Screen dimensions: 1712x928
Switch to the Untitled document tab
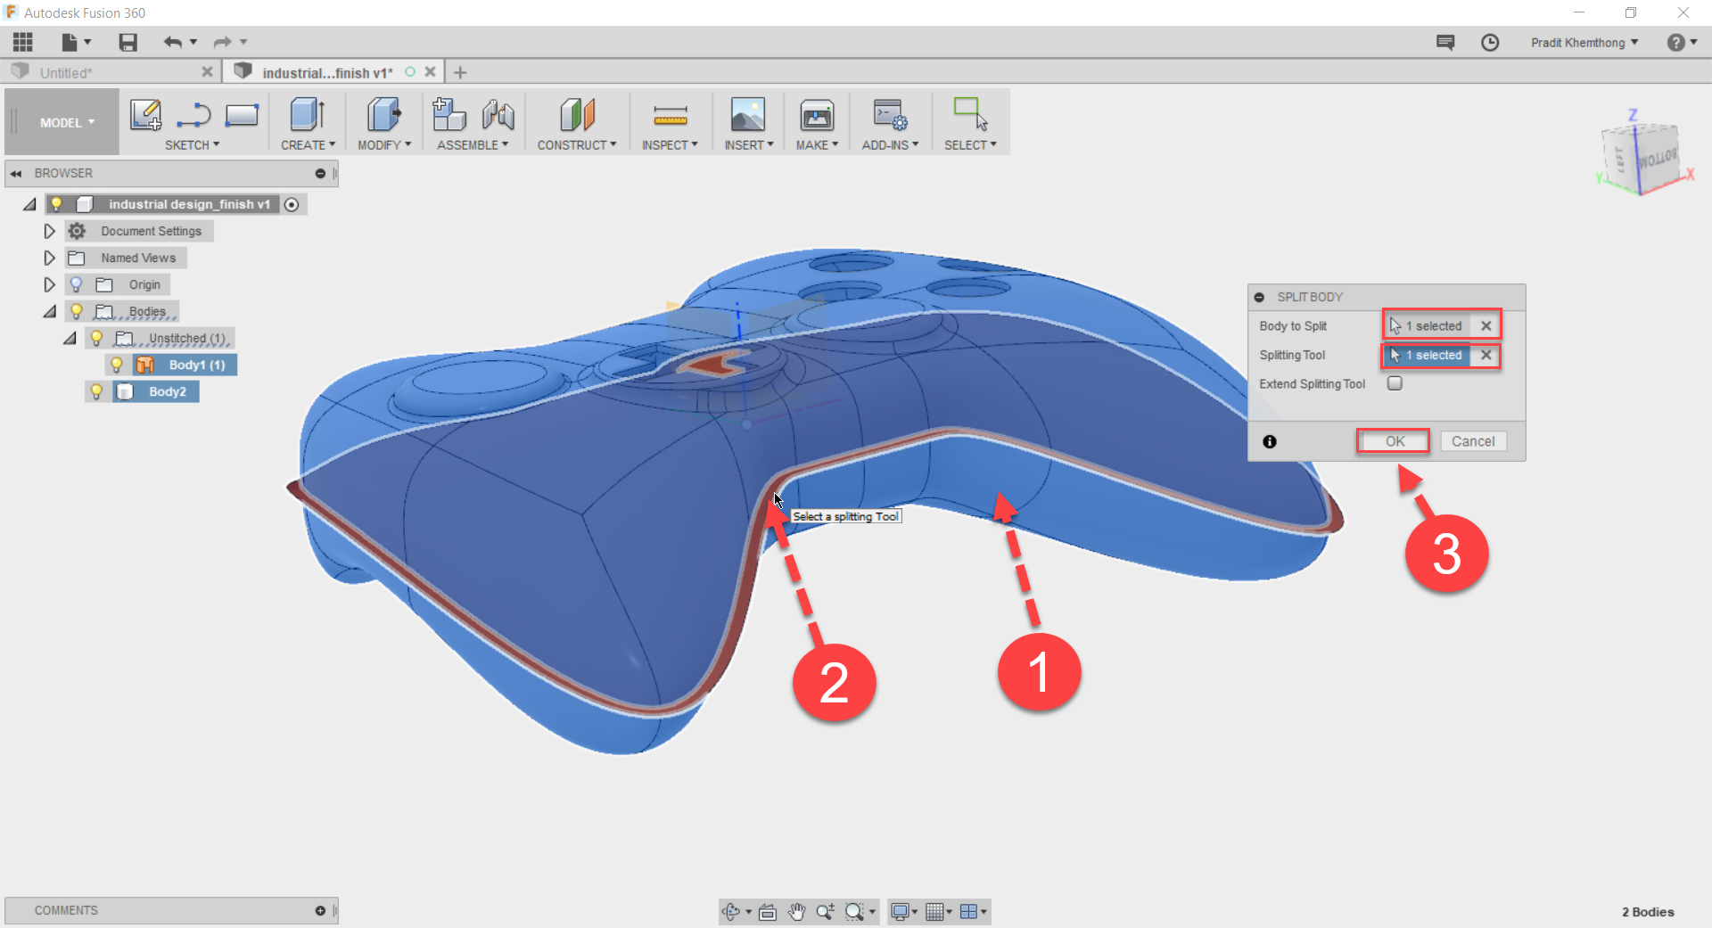[x=67, y=71]
